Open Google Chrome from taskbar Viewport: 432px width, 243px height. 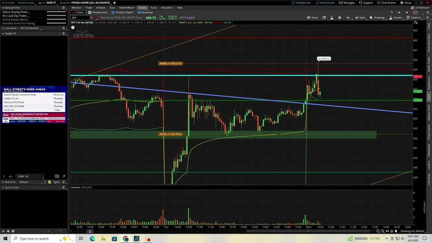click(x=126, y=239)
